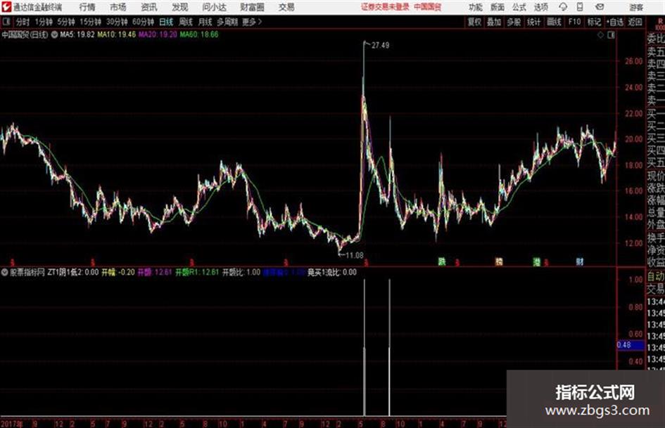665x428 pixels.
Task: Click the 开额比: 1.00 indicator value
Action: (x=241, y=273)
